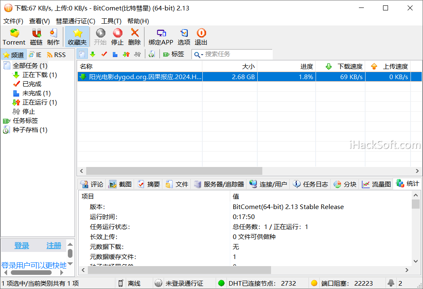
Task: Click the 退出 exit button
Action: (201, 37)
